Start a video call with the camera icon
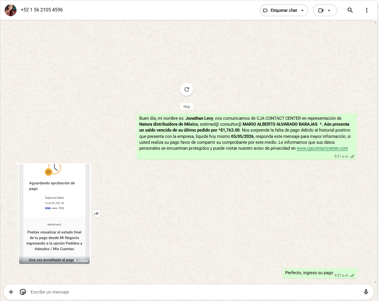Viewport: 379px width, 301px height. (321, 10)
